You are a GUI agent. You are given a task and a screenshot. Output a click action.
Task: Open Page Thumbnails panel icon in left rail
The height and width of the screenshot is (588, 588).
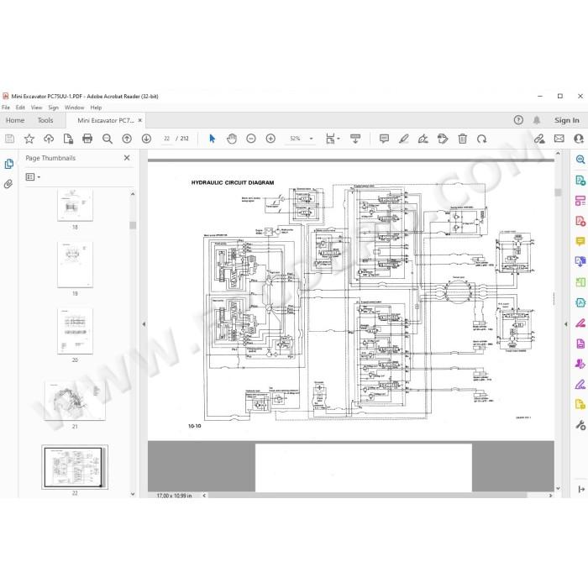point(8,164)
